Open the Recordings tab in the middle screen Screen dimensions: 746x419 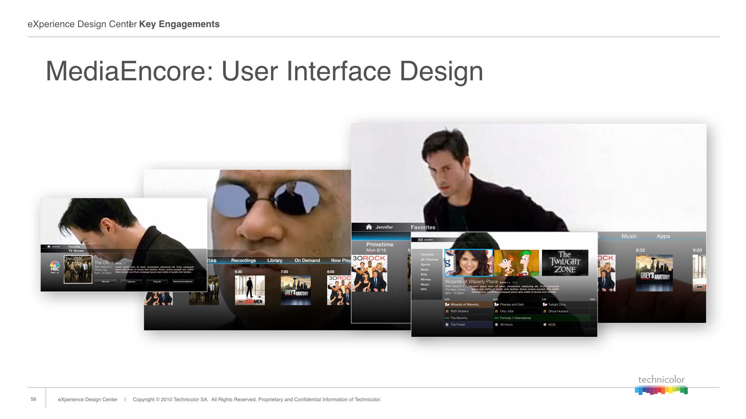244,260
